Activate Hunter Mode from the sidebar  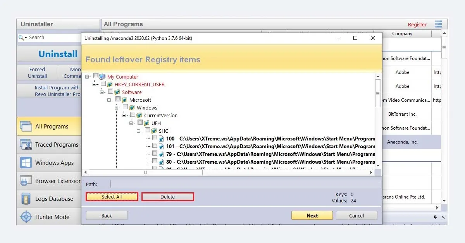tap(27, 217)
